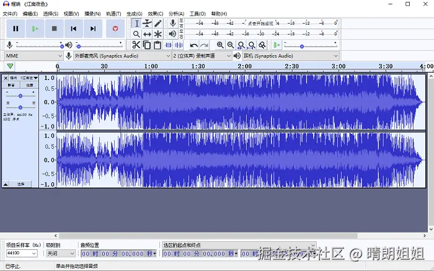434x271 pixels.
Task: Select the Envelope tool
Action: tap(147, 24)
